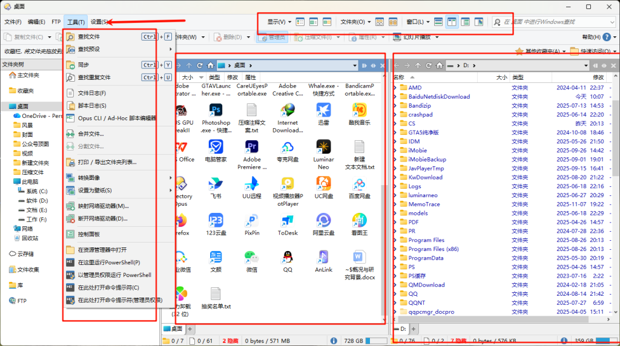Refresh the D: drive pane

429,65
